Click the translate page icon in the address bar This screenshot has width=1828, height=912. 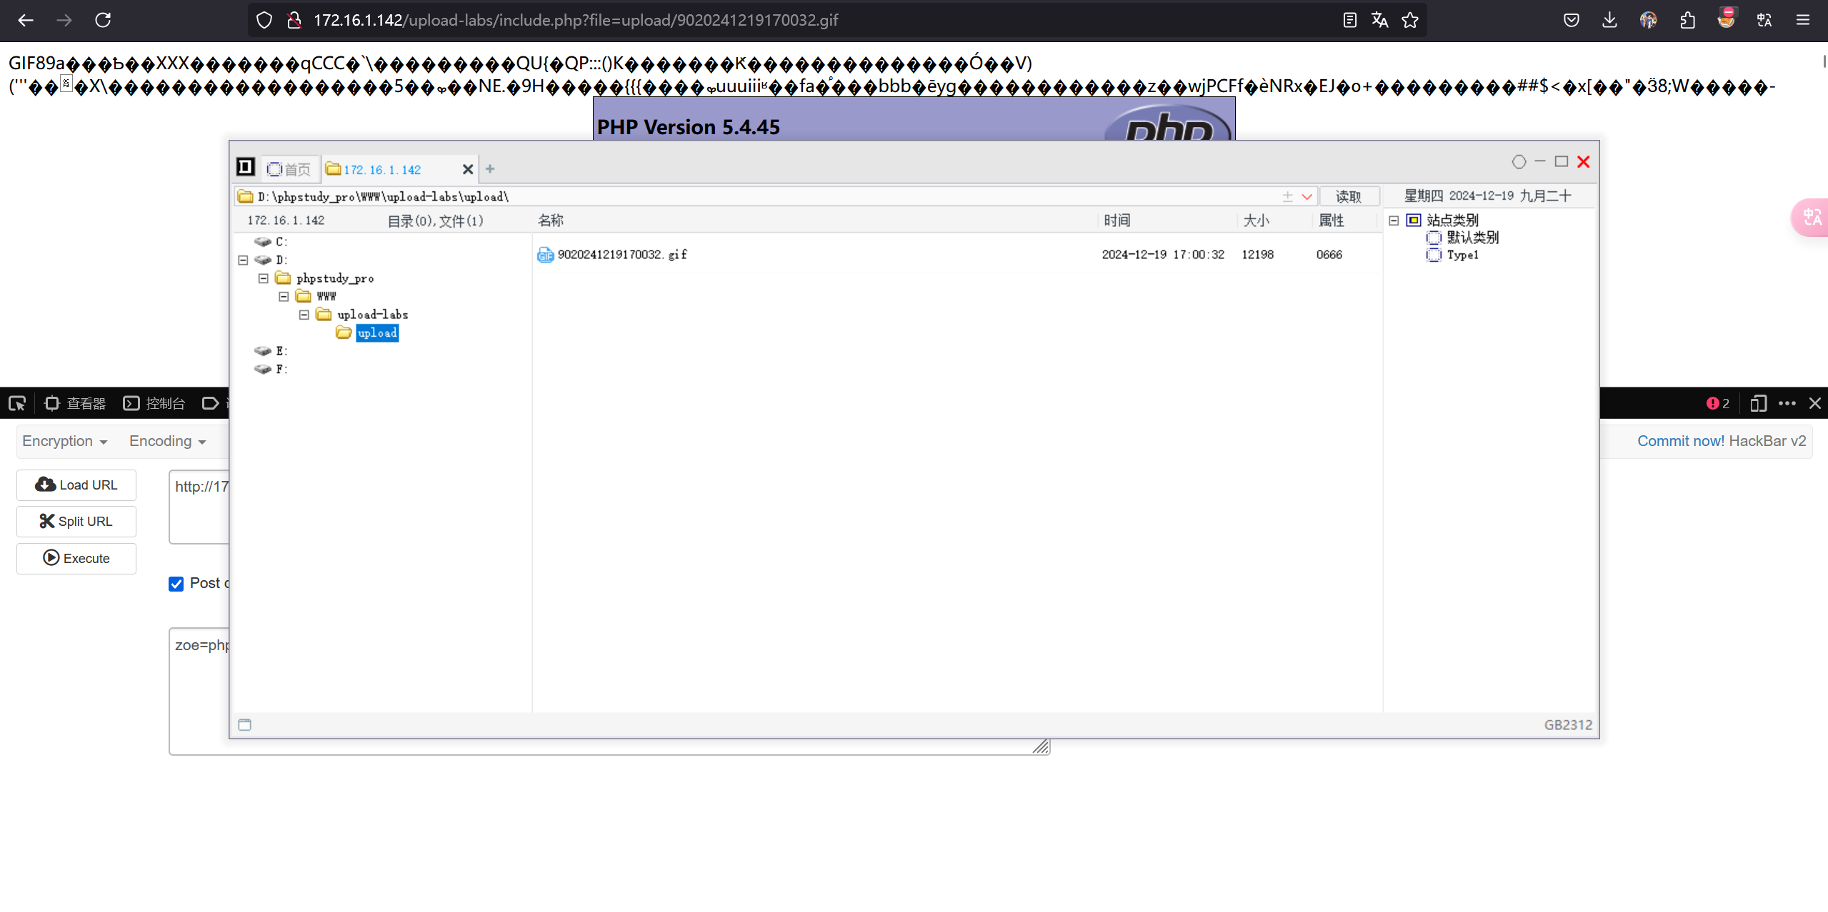pos(1379,20)
